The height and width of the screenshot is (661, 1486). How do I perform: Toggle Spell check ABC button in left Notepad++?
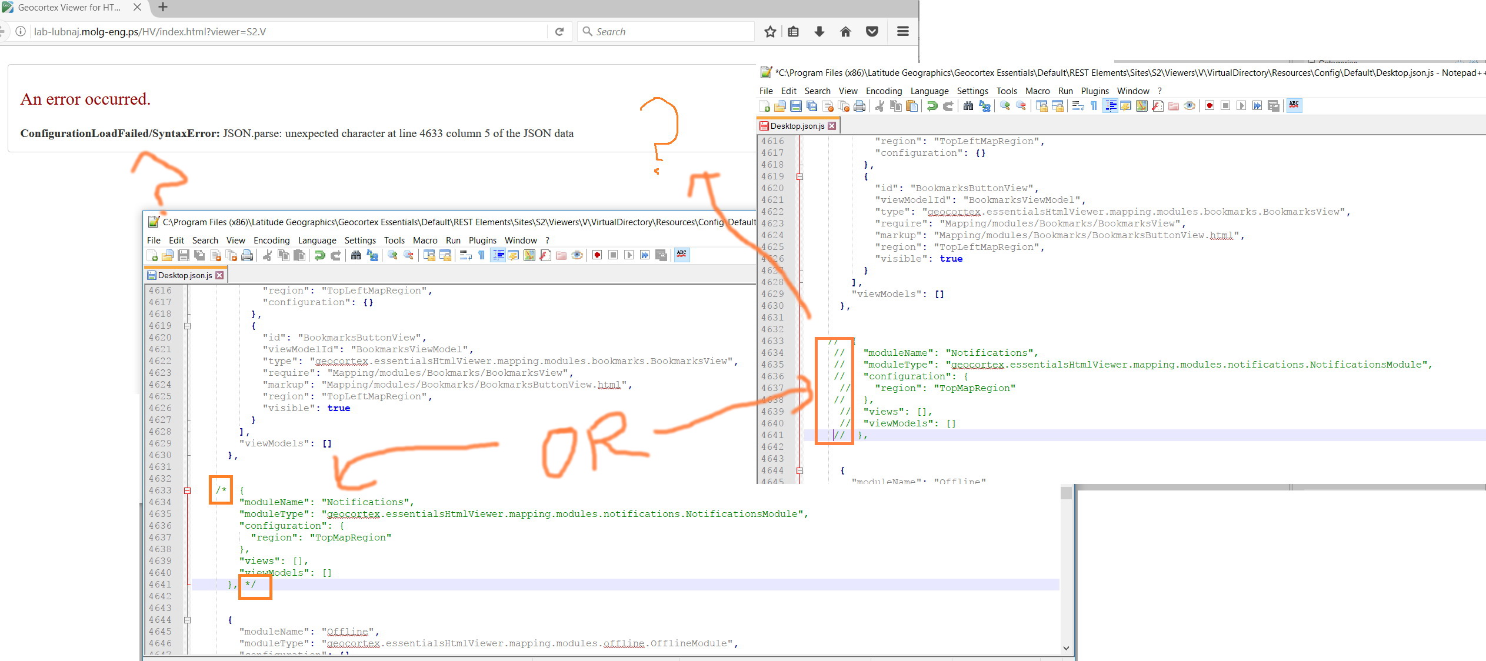click(x=682, y=255)
